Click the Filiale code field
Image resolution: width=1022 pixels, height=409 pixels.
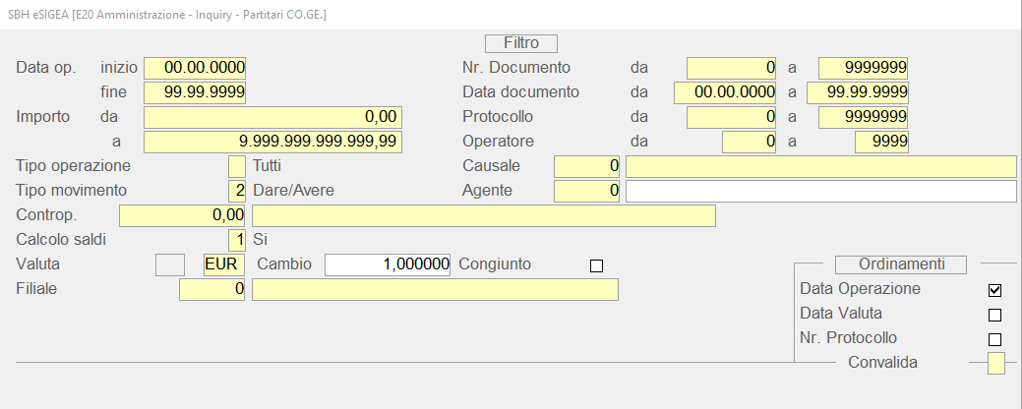[211, 289]
